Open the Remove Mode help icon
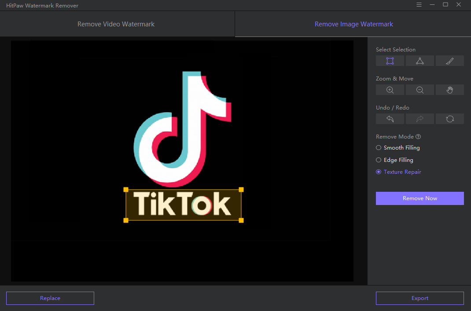 coord(418,137)
